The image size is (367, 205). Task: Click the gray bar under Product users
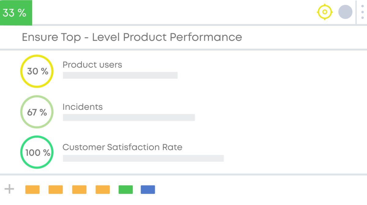point(120,75)
